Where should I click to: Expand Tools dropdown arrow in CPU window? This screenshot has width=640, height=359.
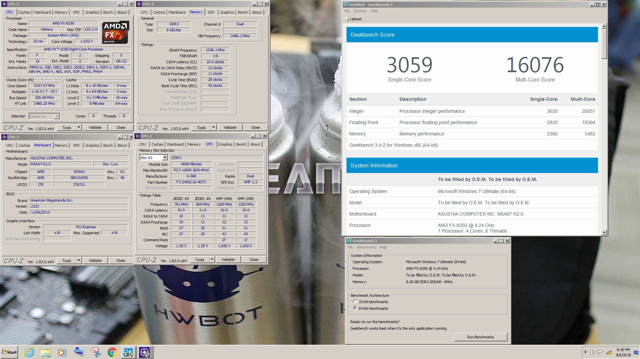point(79,127)
